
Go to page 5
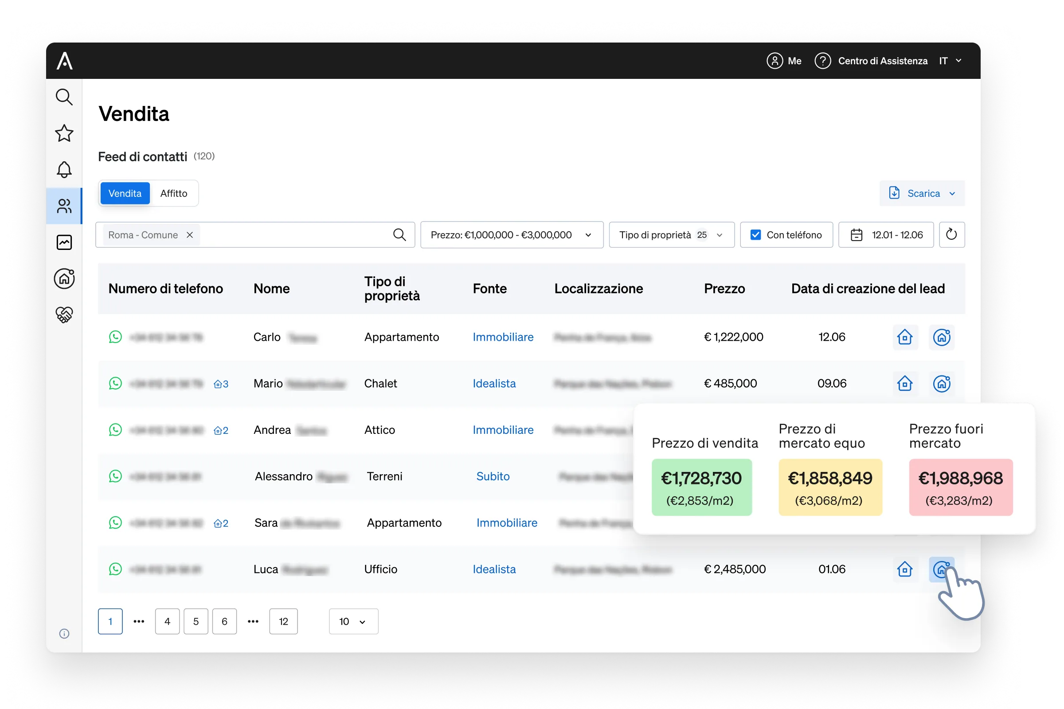[196, 621]
